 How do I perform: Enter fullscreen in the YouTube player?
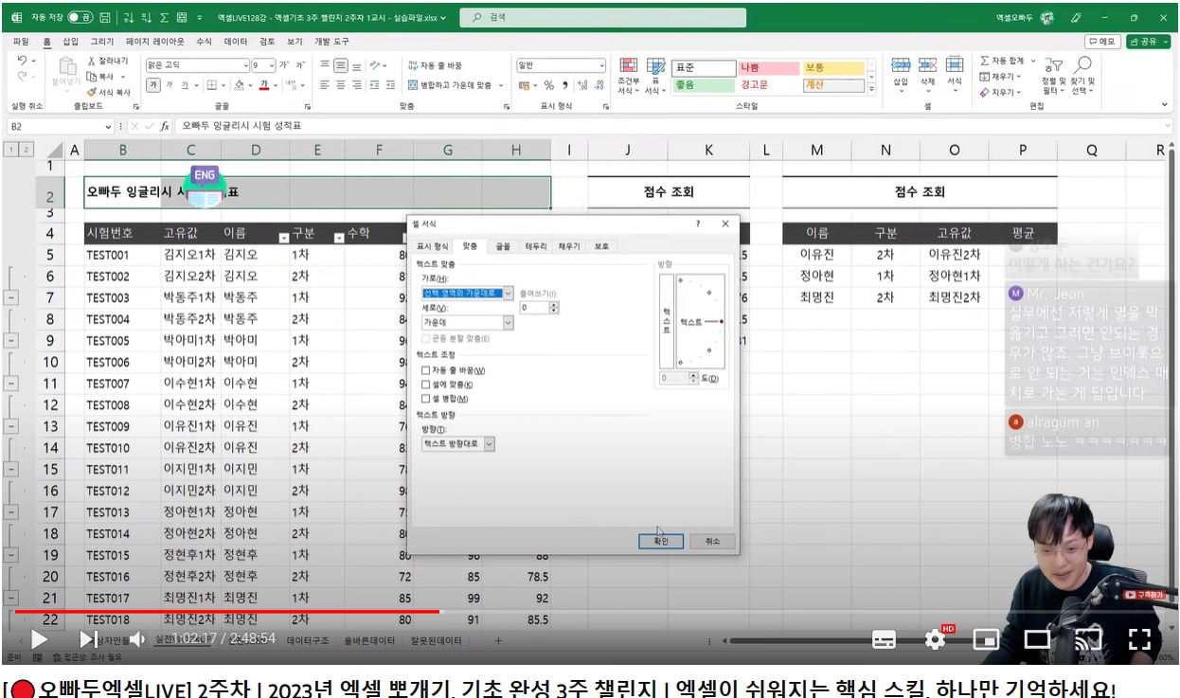point(1140,639)
